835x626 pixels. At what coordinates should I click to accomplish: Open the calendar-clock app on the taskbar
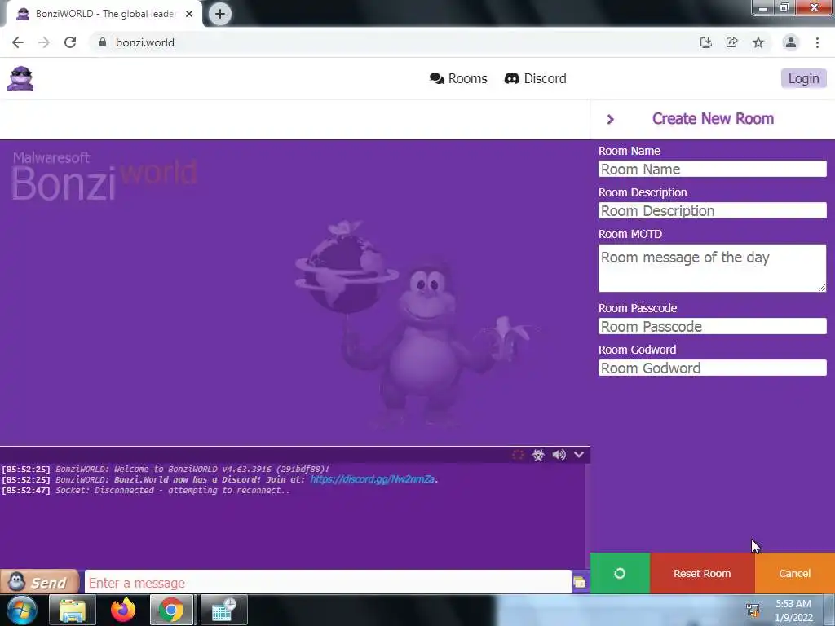coord(223,610)
